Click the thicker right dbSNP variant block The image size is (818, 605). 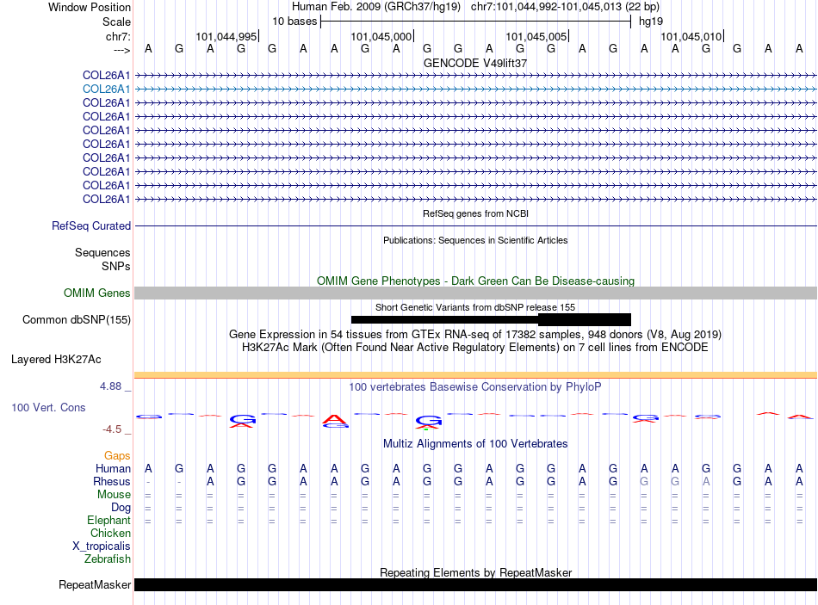585,319
